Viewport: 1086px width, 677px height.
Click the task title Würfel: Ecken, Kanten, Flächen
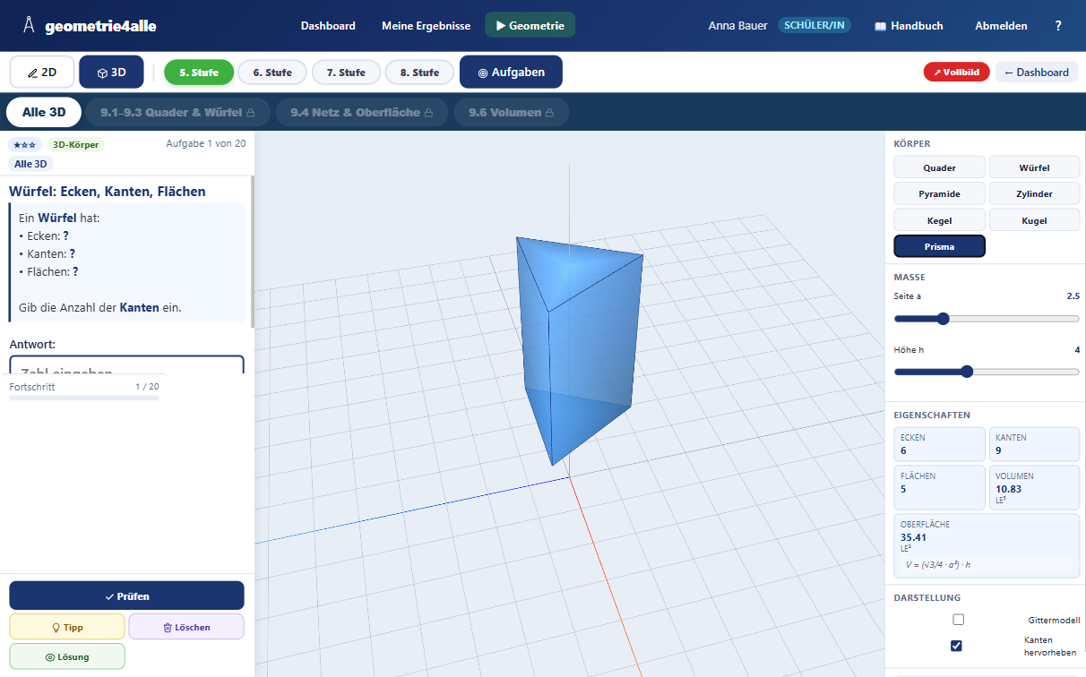tap(108, 191)
